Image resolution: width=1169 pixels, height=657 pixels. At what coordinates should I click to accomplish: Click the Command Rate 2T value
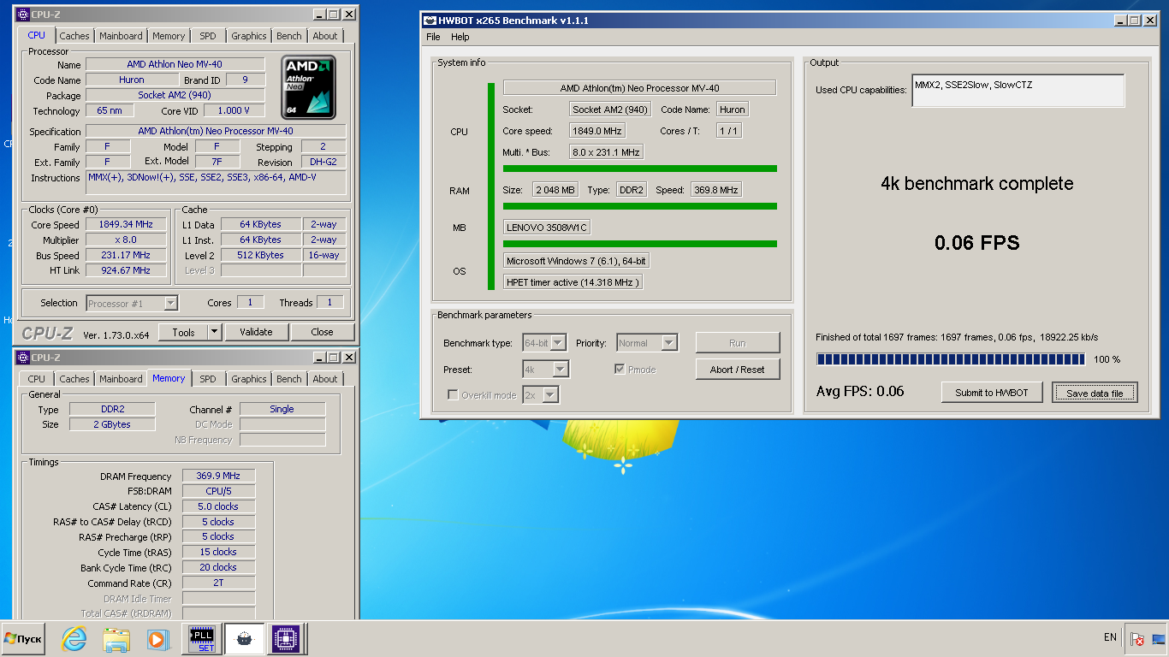click(218, 583)
